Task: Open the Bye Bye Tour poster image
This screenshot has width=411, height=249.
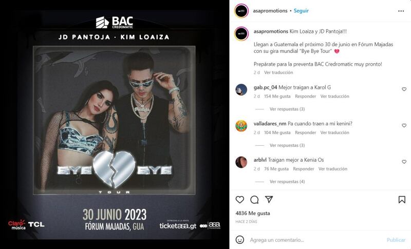Action: [115, 125]
